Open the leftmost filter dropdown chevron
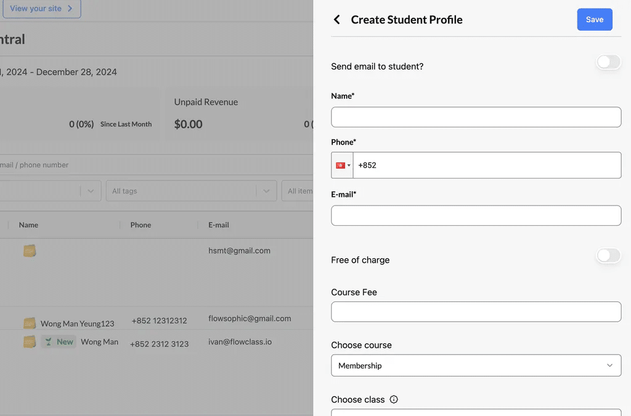The width and height of the screenshot is (631, 416). pos(91,191)
